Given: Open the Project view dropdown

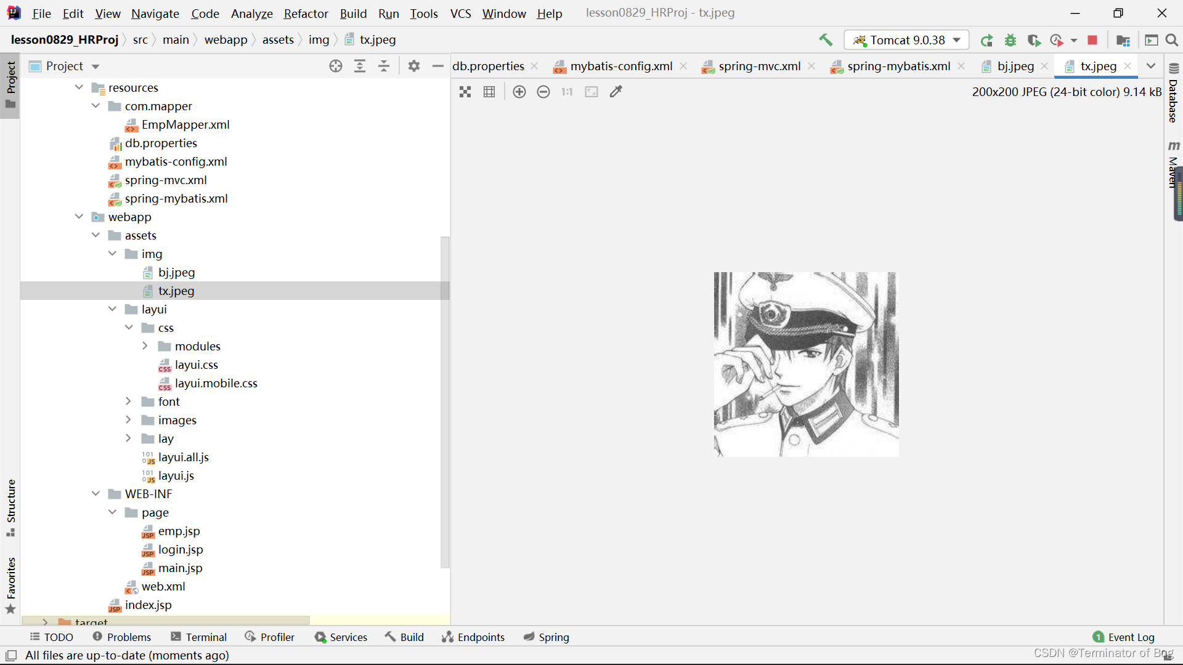Looking at the screenshot, I should [x=96, y=66].
